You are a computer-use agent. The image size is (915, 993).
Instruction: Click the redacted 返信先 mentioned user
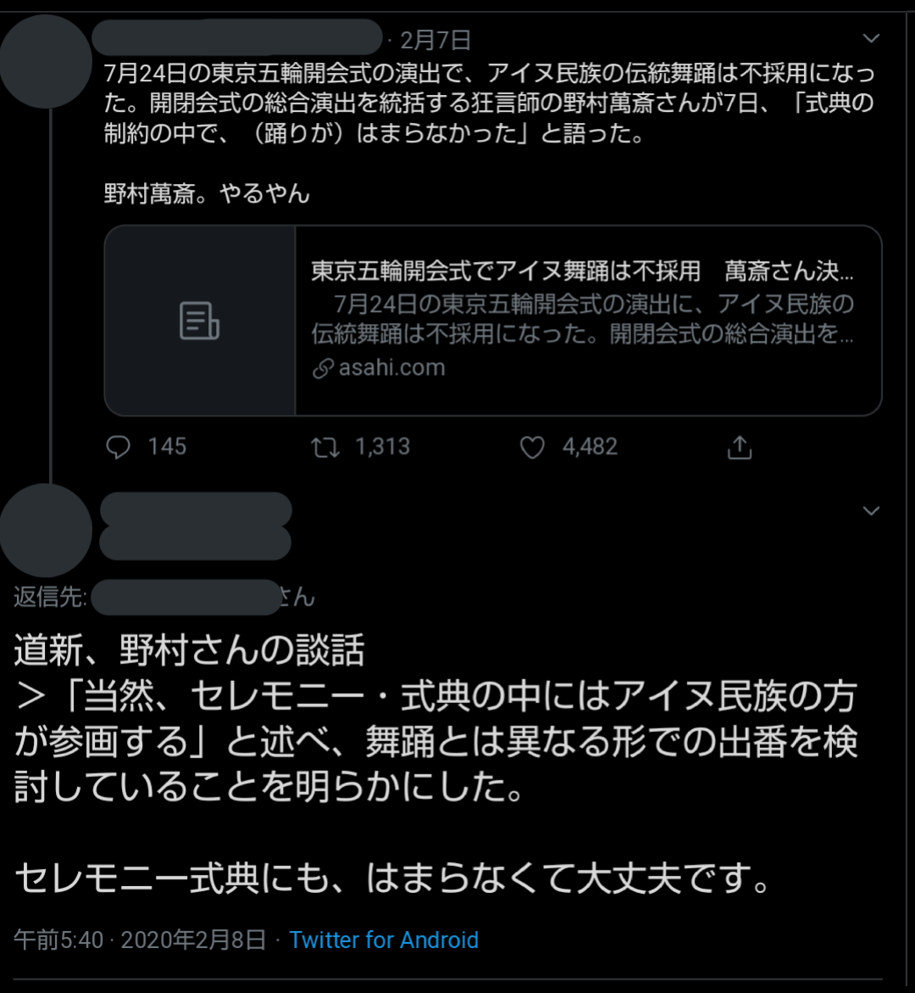186,596
